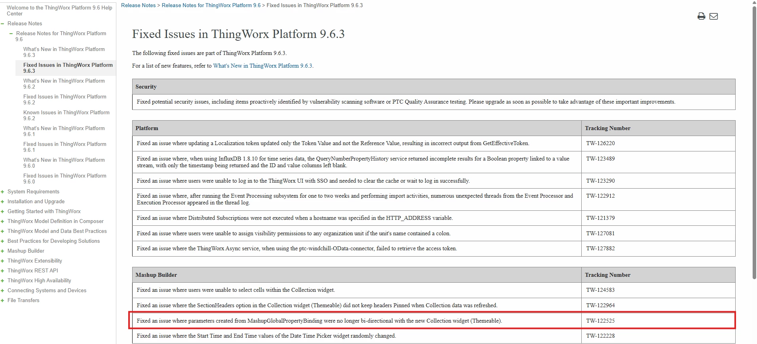The height and width of the screenshot is (344, 757).
Task: Click Installation and Upgrade label in sidebar
Action: pyautogui.click(x=36, y=202)
